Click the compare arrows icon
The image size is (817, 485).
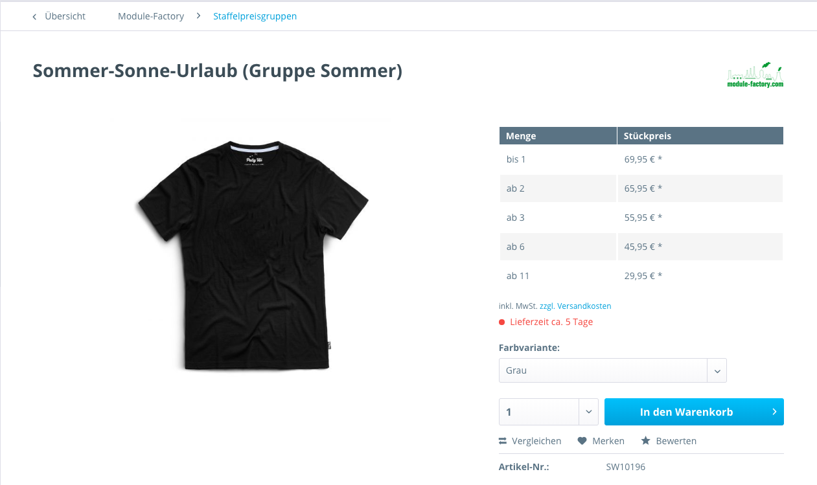(503, 441)
